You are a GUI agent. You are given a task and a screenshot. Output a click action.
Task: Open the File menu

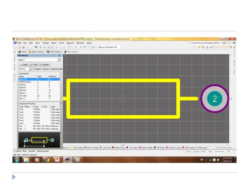click(x=25, y=43)
